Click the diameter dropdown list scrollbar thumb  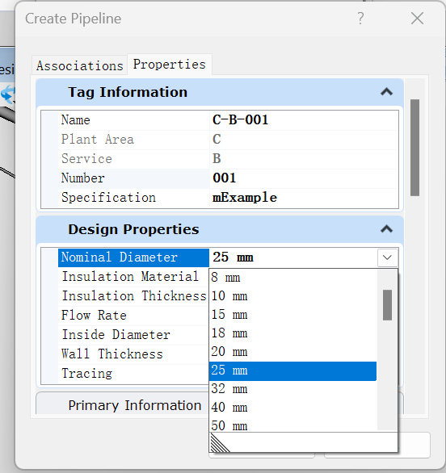click(387, 305)
